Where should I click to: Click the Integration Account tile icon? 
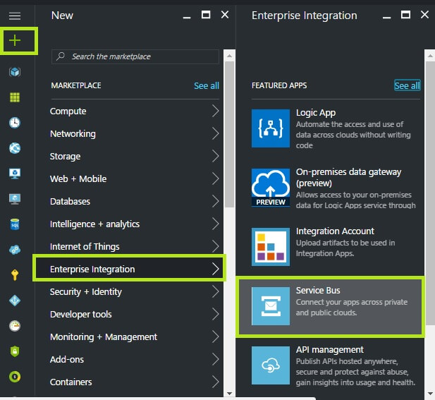click(271, 247)
